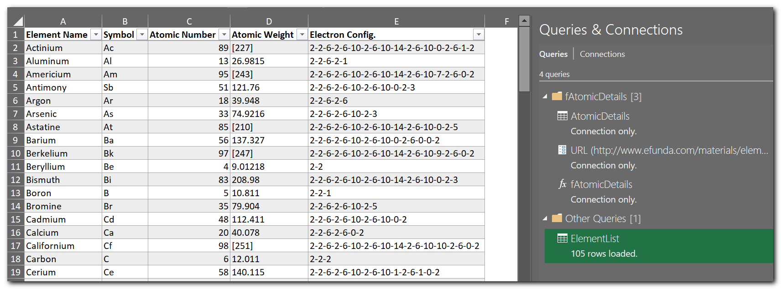Click the Bismuth cell
The image size is (781, 289).
pos(63,180)
